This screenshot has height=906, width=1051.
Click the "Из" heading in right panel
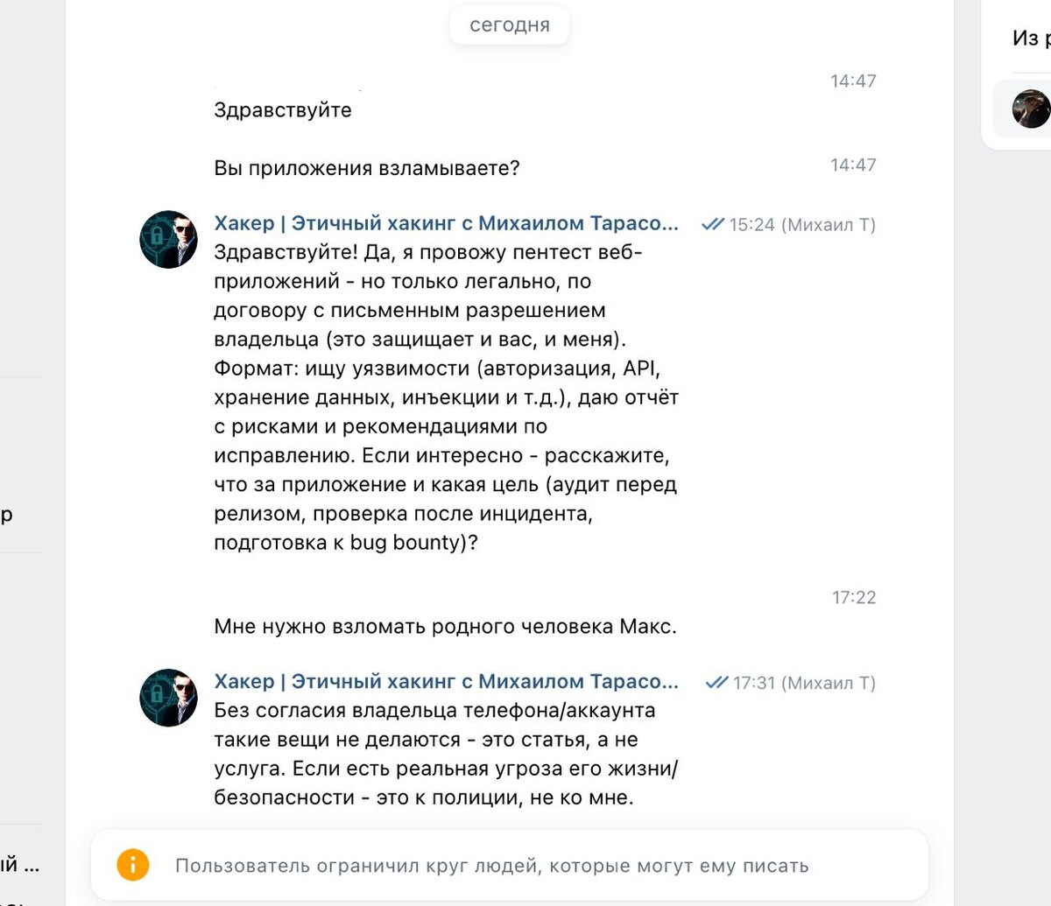coord(1026,38)
